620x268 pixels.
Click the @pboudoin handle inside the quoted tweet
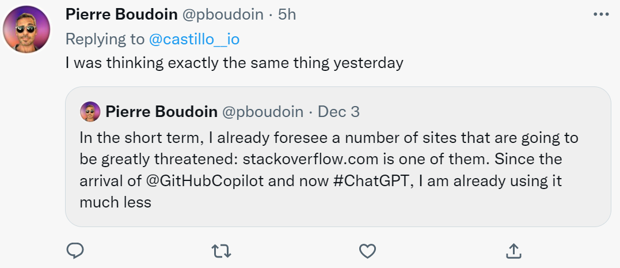[x=263, y=112]
